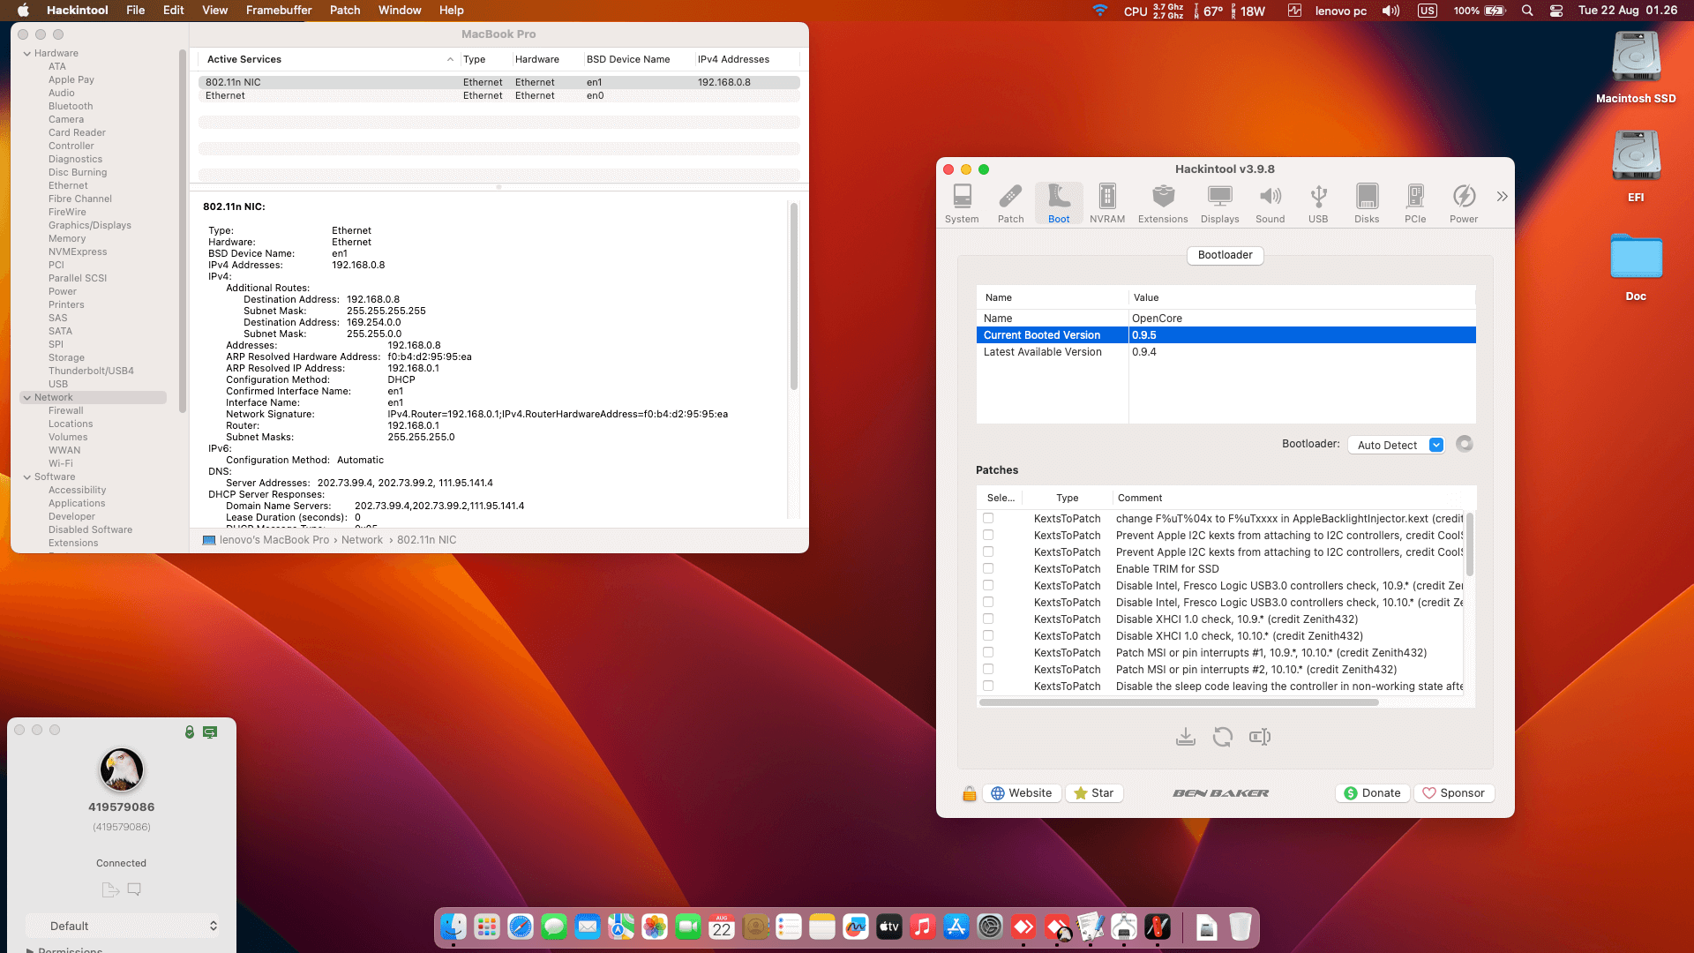Screen dimensions: 1694x953
Task: Check Patch MSI or pin interrupts #2
Action: click(x=988, y=670)
